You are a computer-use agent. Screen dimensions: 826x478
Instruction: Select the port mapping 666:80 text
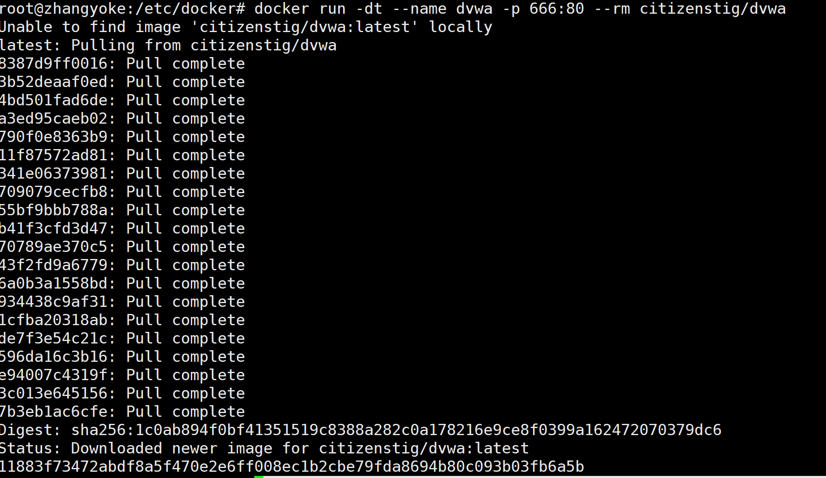click(566, 8)
